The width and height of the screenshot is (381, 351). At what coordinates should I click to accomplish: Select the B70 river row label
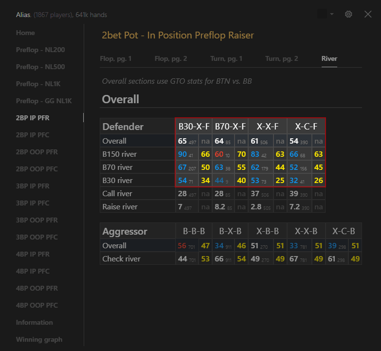click(117, 167)
